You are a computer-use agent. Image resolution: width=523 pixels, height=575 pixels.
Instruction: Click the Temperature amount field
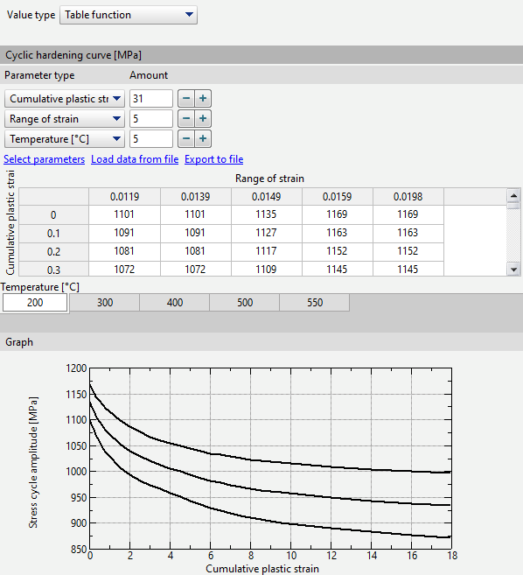pos(151,139)
